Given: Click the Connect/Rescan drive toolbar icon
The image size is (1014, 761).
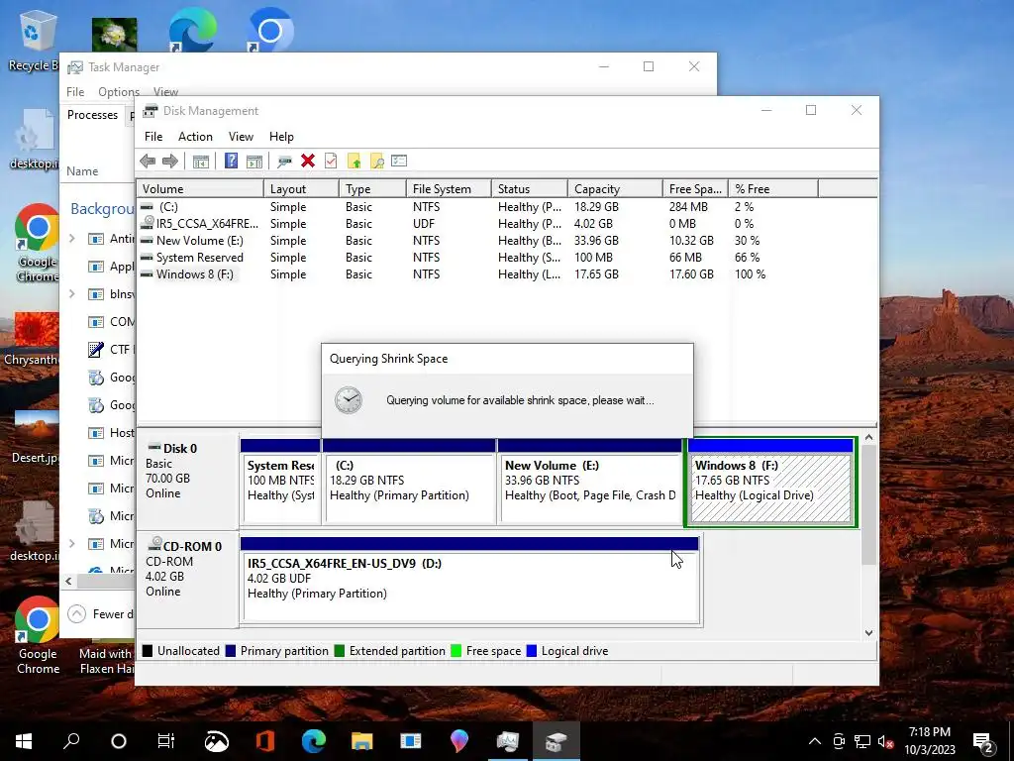Looking at the screenshot, I should 284,162.
